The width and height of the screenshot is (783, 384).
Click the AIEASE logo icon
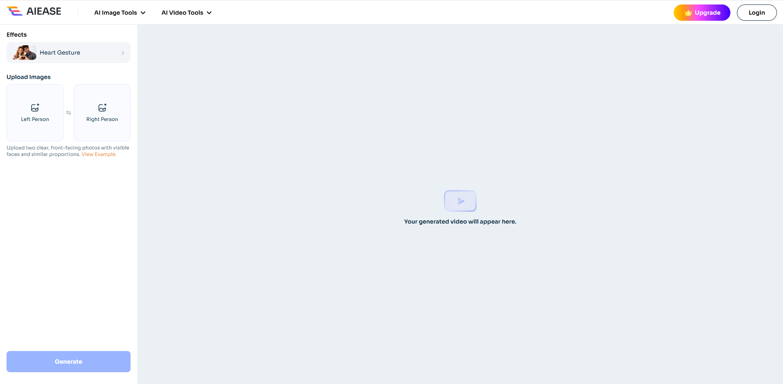(15, 11)
